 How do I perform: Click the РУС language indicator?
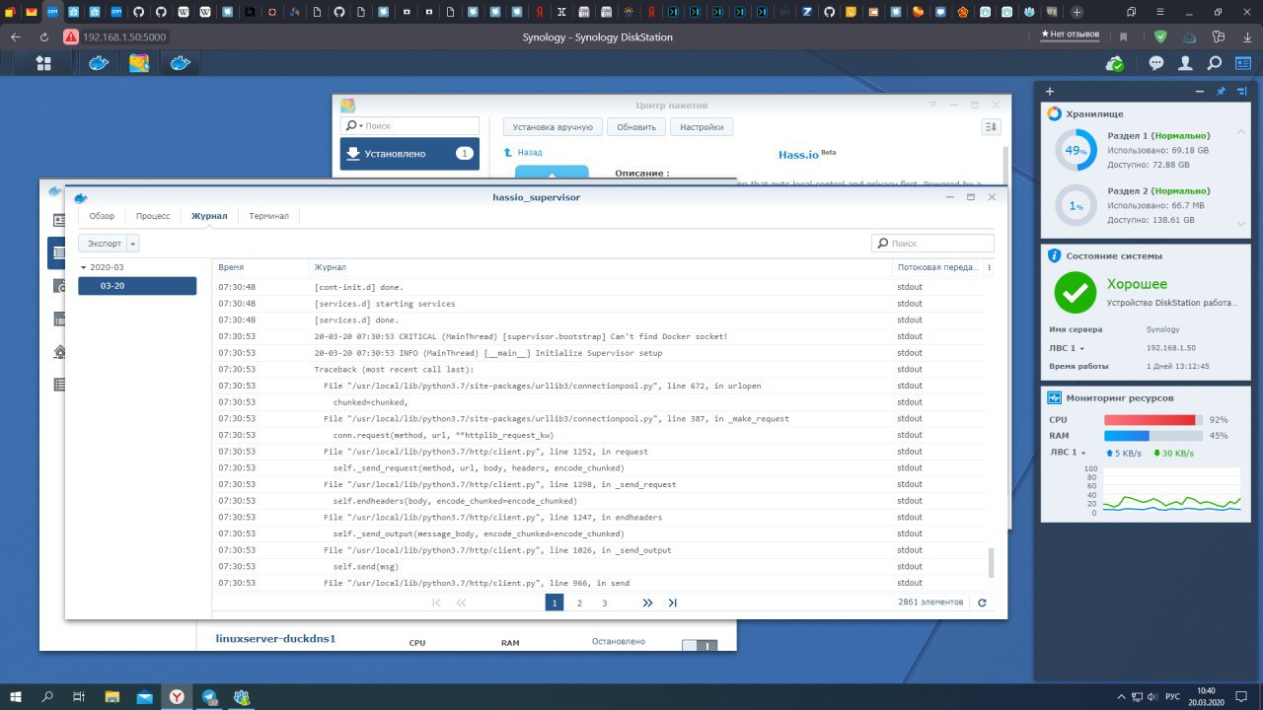click(x=1172, y=696)
